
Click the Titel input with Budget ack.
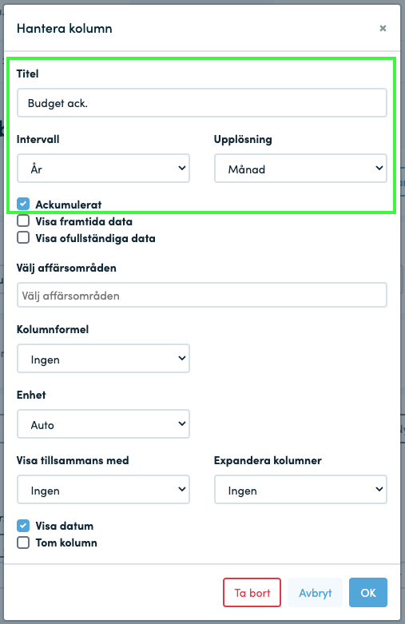(x=202, y=103)
